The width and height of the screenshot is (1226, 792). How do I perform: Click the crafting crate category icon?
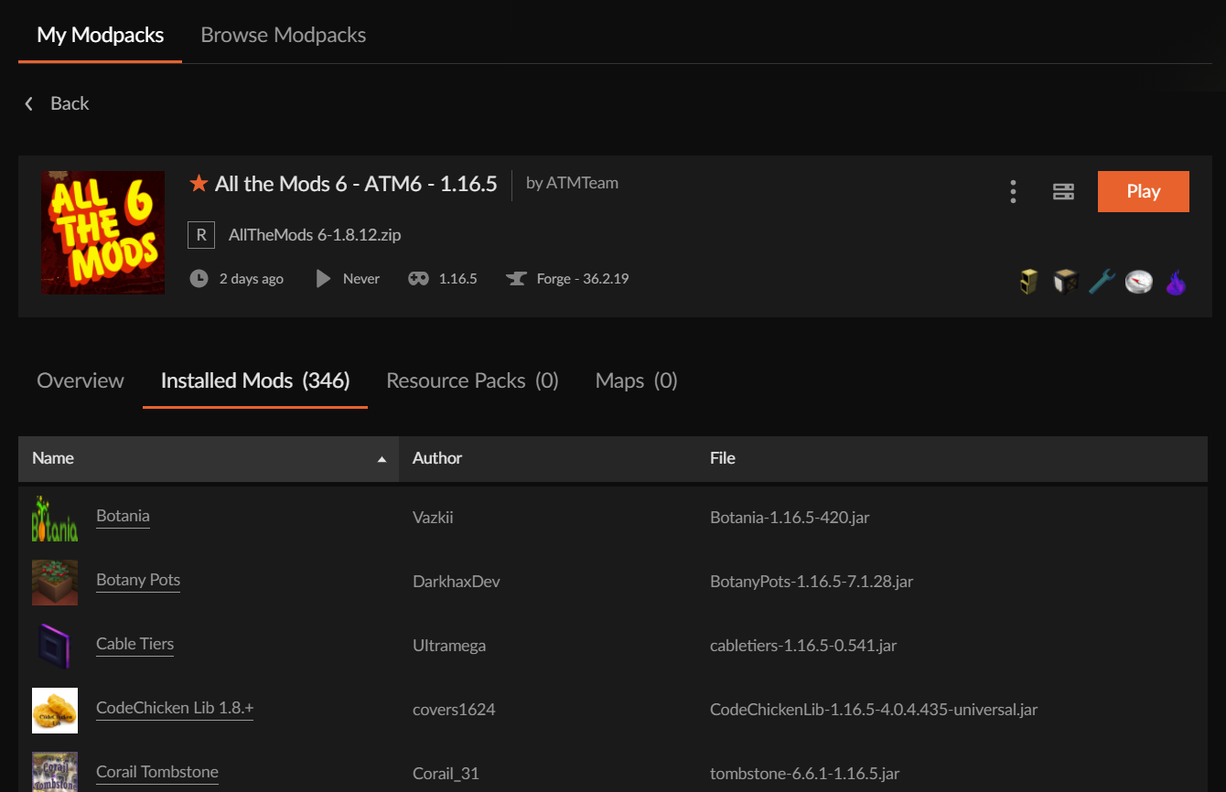(x=1066, y=282)
